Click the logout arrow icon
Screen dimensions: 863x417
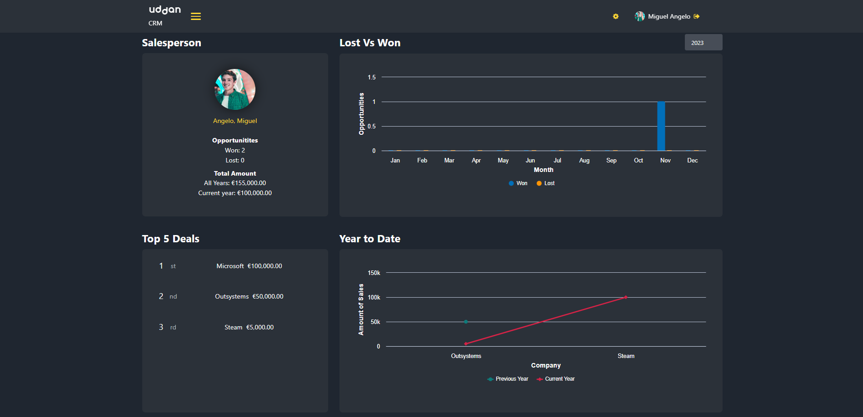click(x=697, y=16)
